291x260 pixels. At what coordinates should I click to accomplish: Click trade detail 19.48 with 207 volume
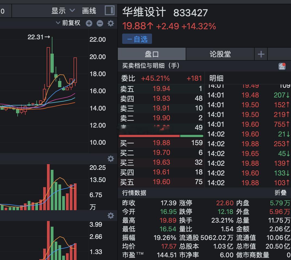pos(248,95)
